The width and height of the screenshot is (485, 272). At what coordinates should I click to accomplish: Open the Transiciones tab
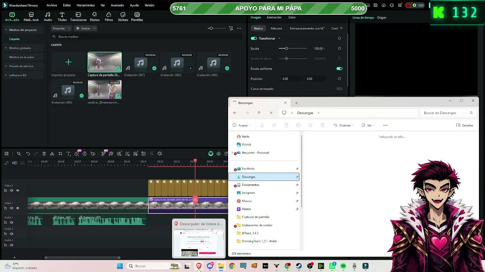click(x=78, y=17)
